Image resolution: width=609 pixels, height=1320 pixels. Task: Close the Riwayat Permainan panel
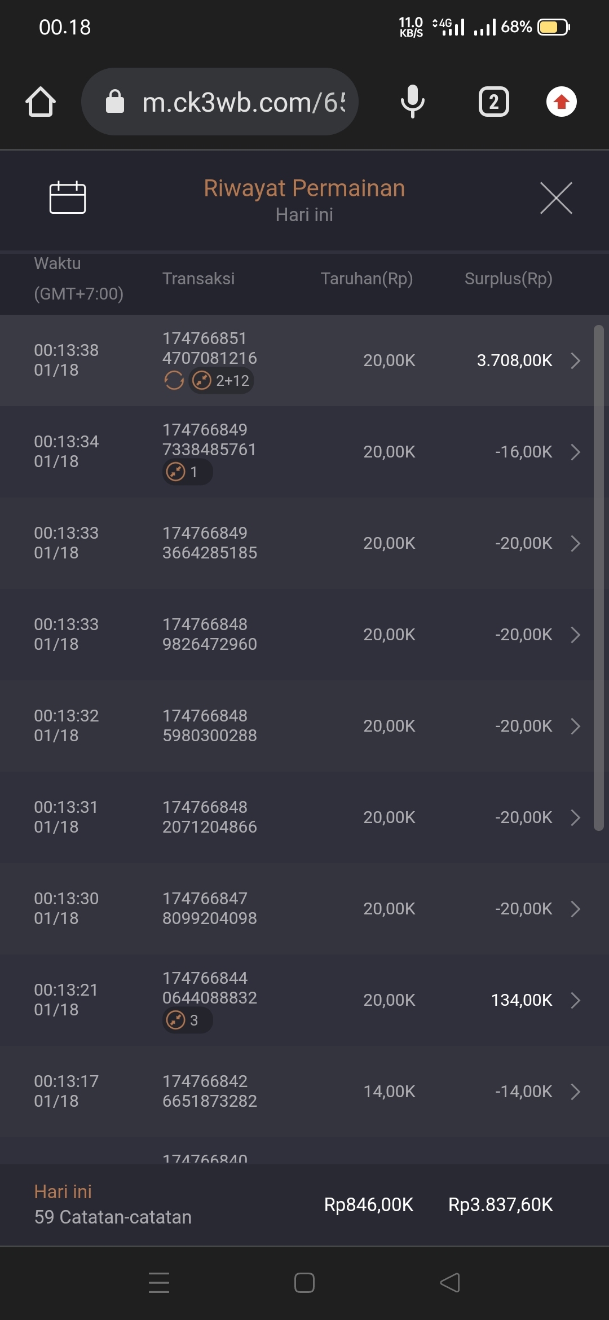[x=556, y=198]
